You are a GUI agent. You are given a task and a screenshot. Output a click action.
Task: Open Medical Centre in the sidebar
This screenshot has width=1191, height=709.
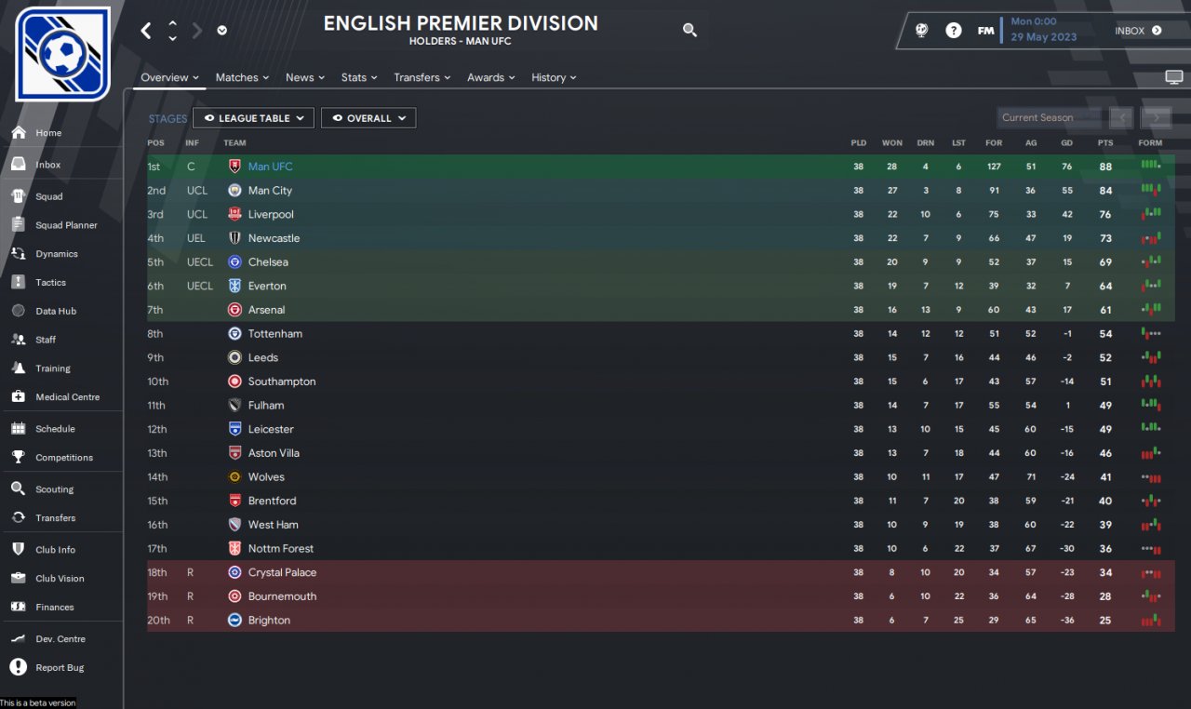(67, 397)
